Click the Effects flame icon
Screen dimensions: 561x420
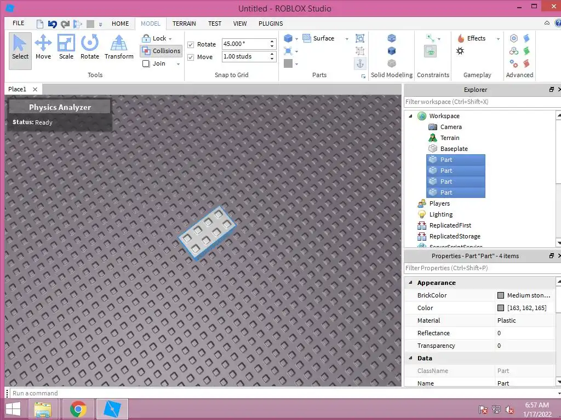click(x=461, y=38)
